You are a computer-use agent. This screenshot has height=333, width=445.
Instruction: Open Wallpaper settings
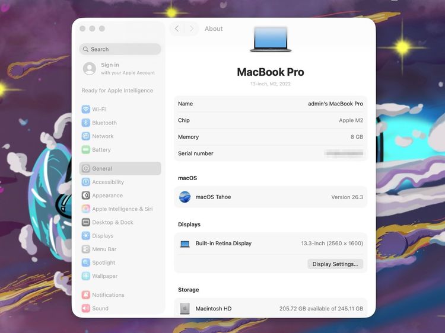tap(120, 276)
